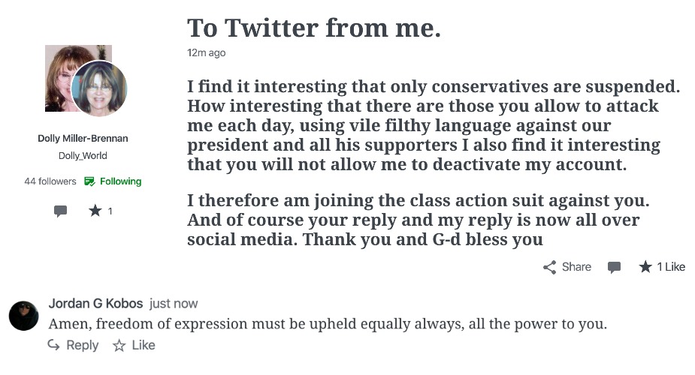Screen dimensions: 695x375
Task: Click the Reply button on the comment
Action: 73,345
